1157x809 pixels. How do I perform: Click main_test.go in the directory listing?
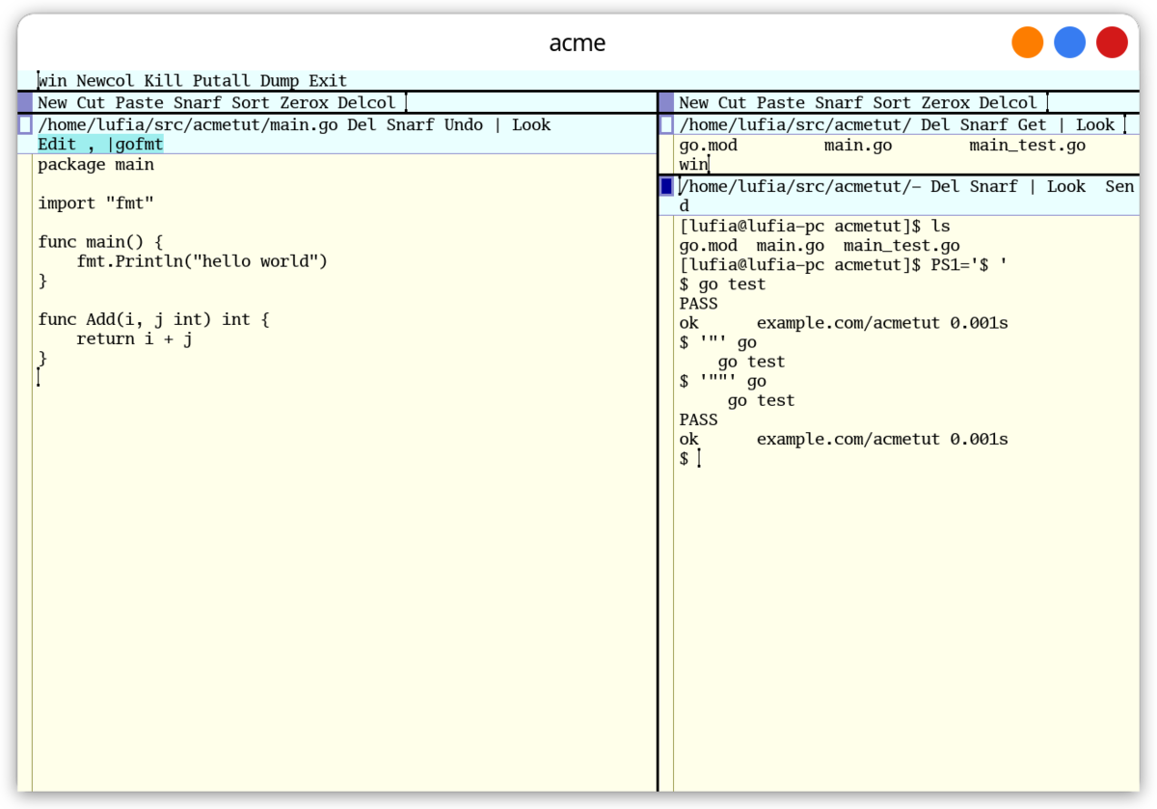[x=1027, y=146]
